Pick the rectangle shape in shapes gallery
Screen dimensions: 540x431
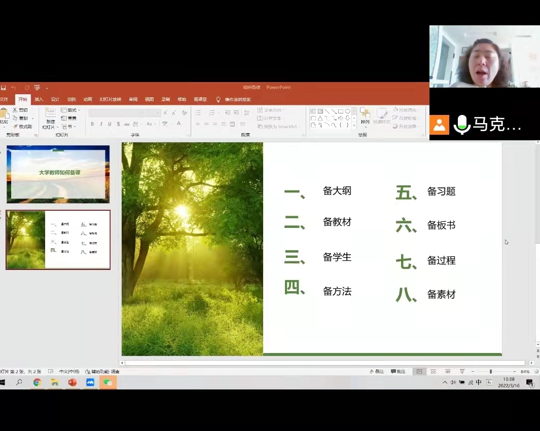click(341, 111)
